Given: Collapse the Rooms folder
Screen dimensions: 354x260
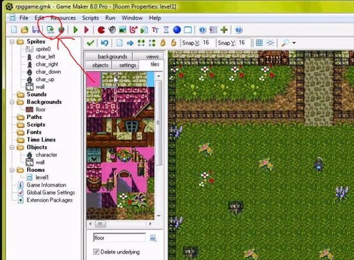Looking at the screenshot, I should 12,170.
